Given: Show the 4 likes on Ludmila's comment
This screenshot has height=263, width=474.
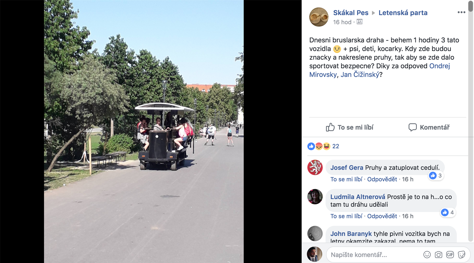Looking at the screenshot, I should 448,212.
